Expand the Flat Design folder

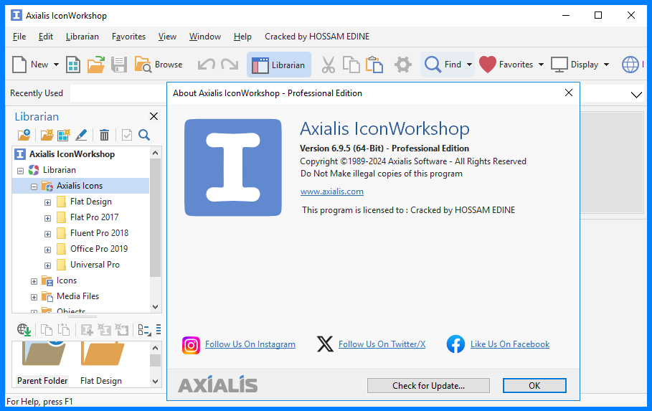coord(48,202)
